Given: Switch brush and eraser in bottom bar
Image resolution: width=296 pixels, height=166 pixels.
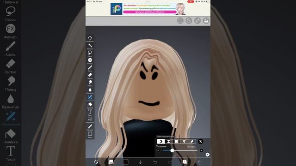Looking at the screenshot, I should [96, 162].
